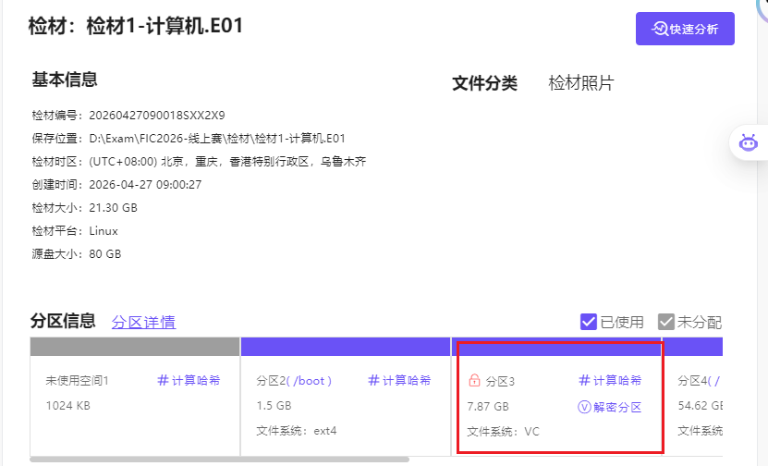Switch to the 文件分类 tab
The width and height of the screenshot is (768, 466).
[x=484, y=83]
